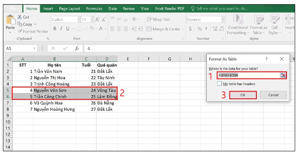The width and height of the screenshot is (301, 153).
Task: Click the Fill Color bucket icon
Action: tap(91, 29)
